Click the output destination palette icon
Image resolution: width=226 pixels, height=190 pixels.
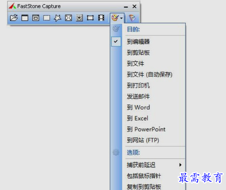[115, 18]
